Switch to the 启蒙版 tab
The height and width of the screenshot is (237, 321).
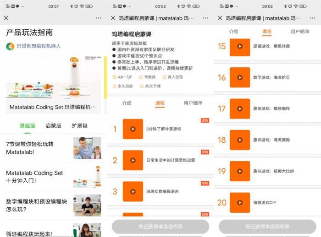54,126
